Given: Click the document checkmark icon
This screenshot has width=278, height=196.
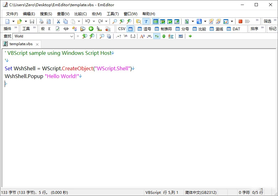Looking at the screenshot, I should tap(57, 29).
